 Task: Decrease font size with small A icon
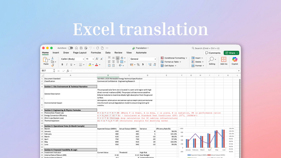[101, 59]
